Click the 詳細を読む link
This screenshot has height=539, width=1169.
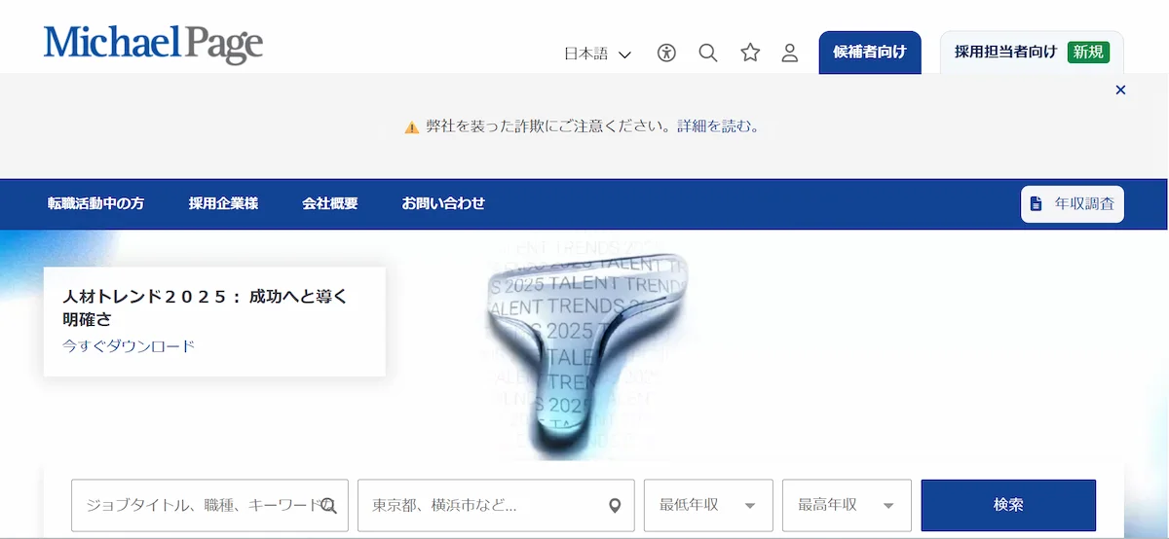tap(717, 126)
